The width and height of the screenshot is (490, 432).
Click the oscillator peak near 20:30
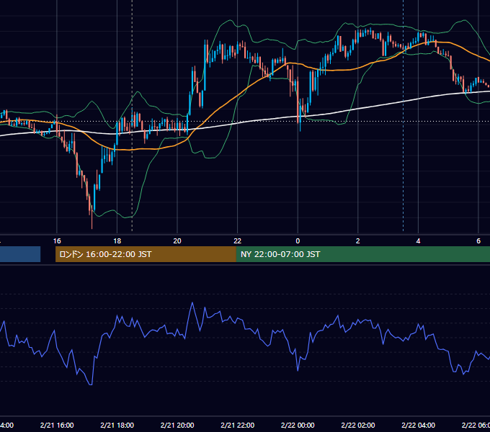pyautogui.click(x=192, y=302)
